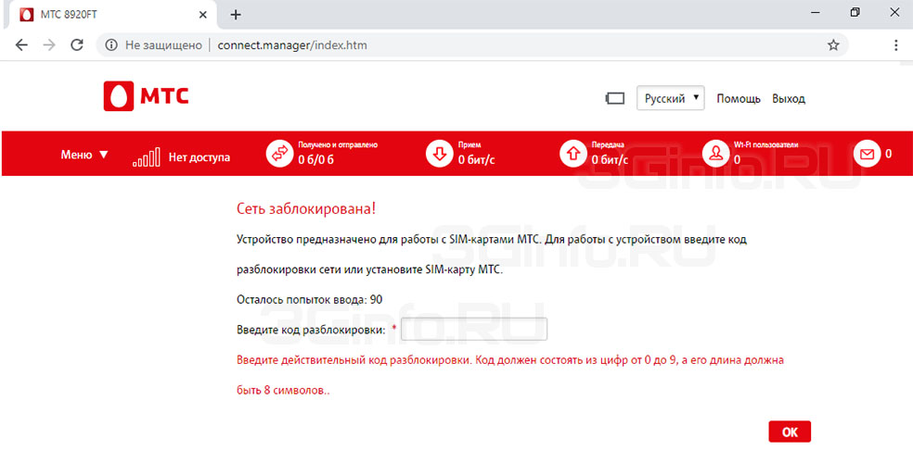Click the battery status icon
Image resolution: width=913 pixels, height=463 pixels.
[614, 98]
